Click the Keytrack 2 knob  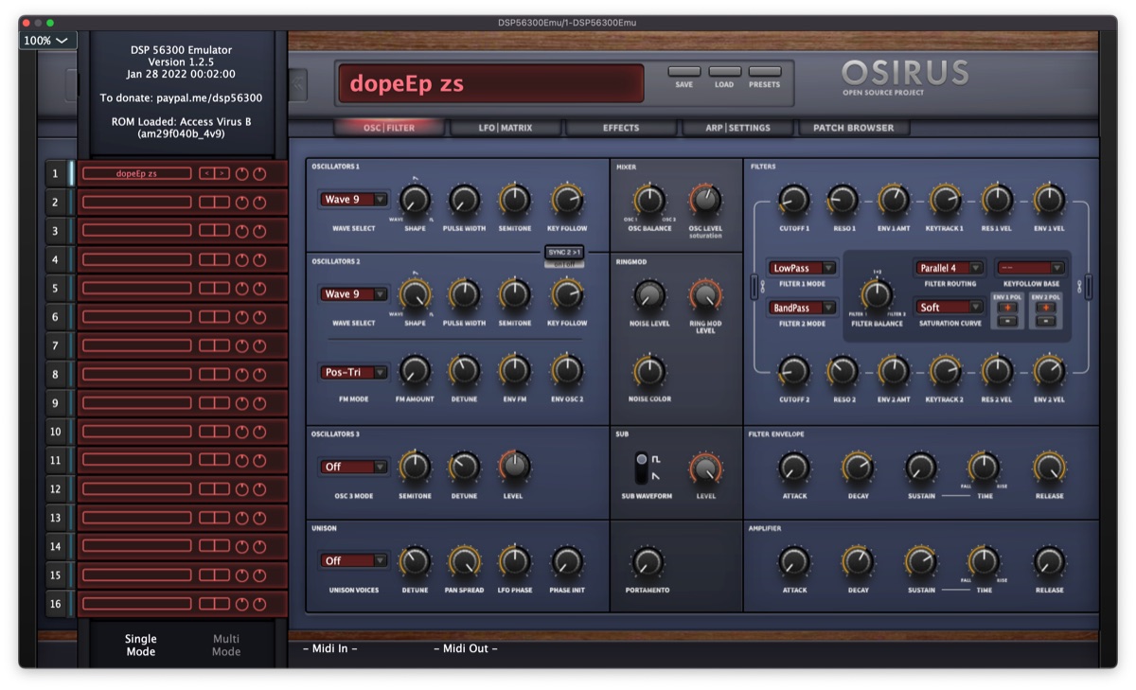pos(945,370)
